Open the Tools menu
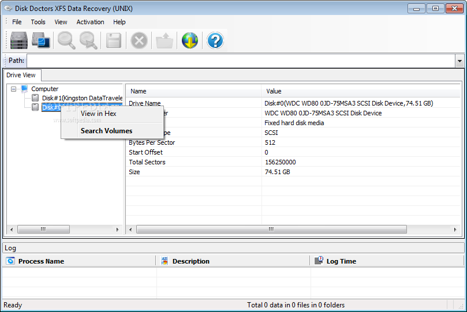Viewport: 467px width, 312px height. pyautogui.click(x=38, y=22)
